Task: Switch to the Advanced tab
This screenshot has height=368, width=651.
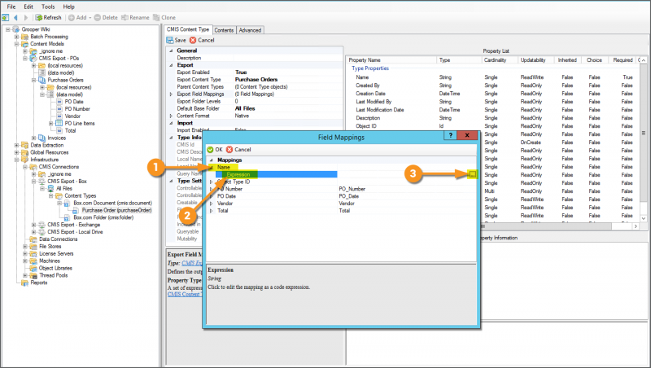Action: (x=250, y=30)
